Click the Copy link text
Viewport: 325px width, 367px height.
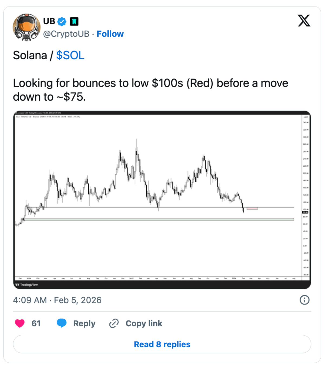[x=144, y=323]
